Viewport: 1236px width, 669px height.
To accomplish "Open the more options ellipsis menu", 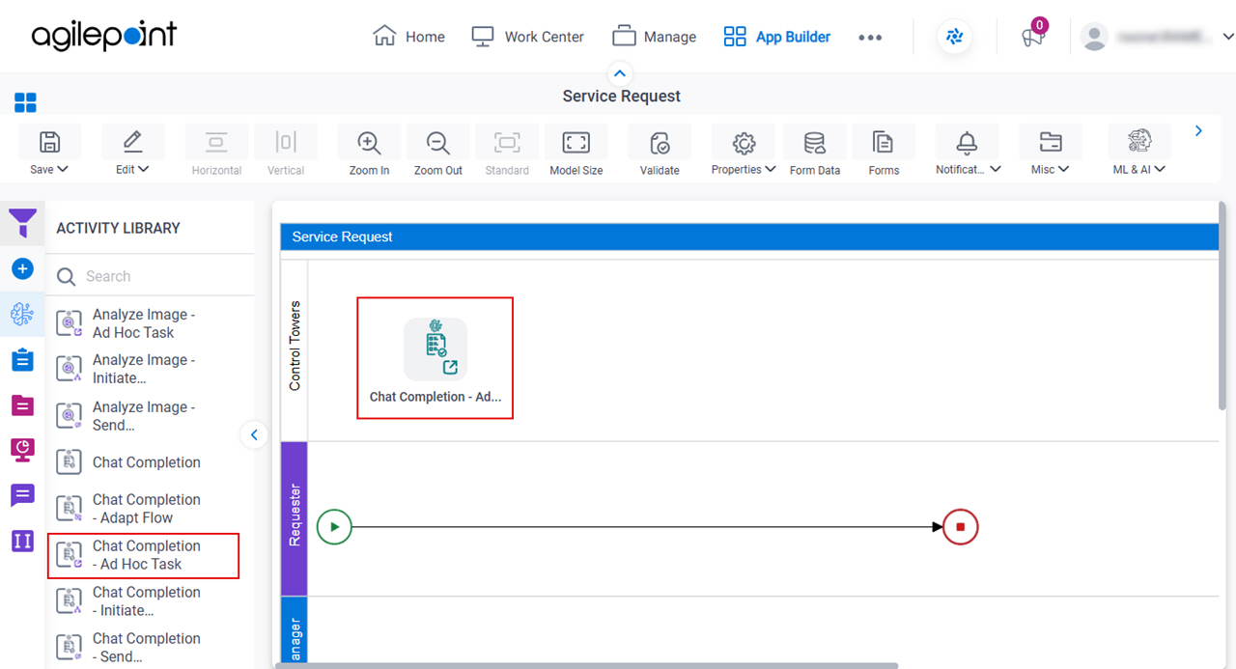I will coord(870,38).
